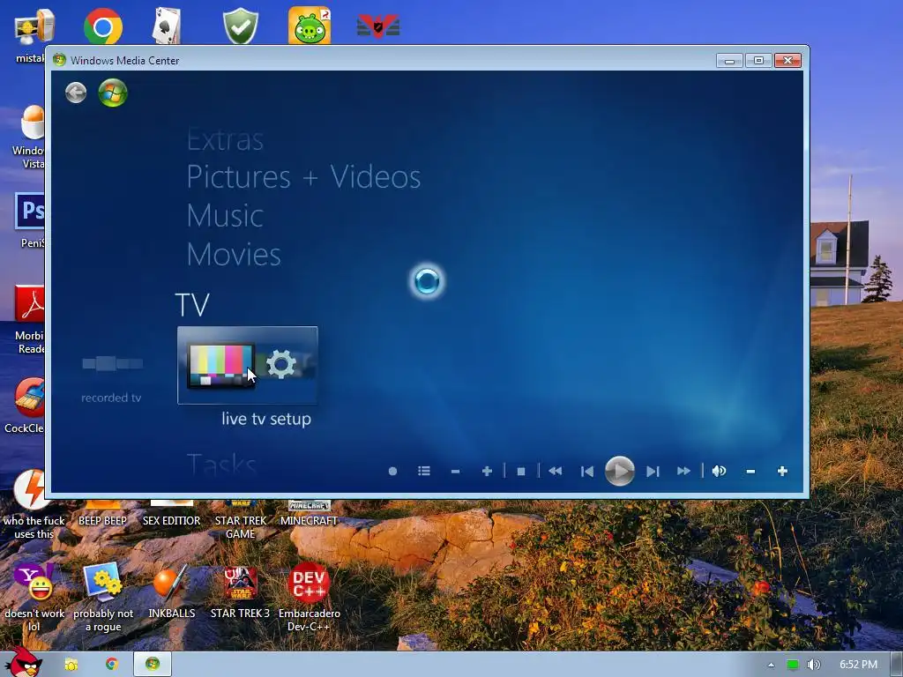Raise volume with plus button
The width and height of the screenshot is (903, 677).
(x=782, y=471)
